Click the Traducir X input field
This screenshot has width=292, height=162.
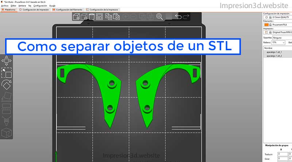[283, 154]
